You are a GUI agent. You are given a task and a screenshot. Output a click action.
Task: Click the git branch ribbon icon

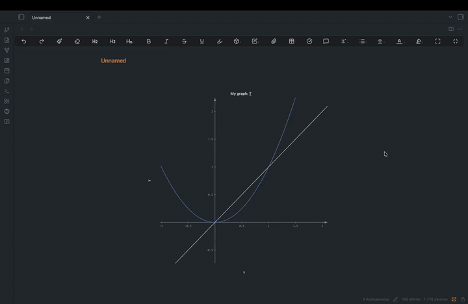(7, 30)
